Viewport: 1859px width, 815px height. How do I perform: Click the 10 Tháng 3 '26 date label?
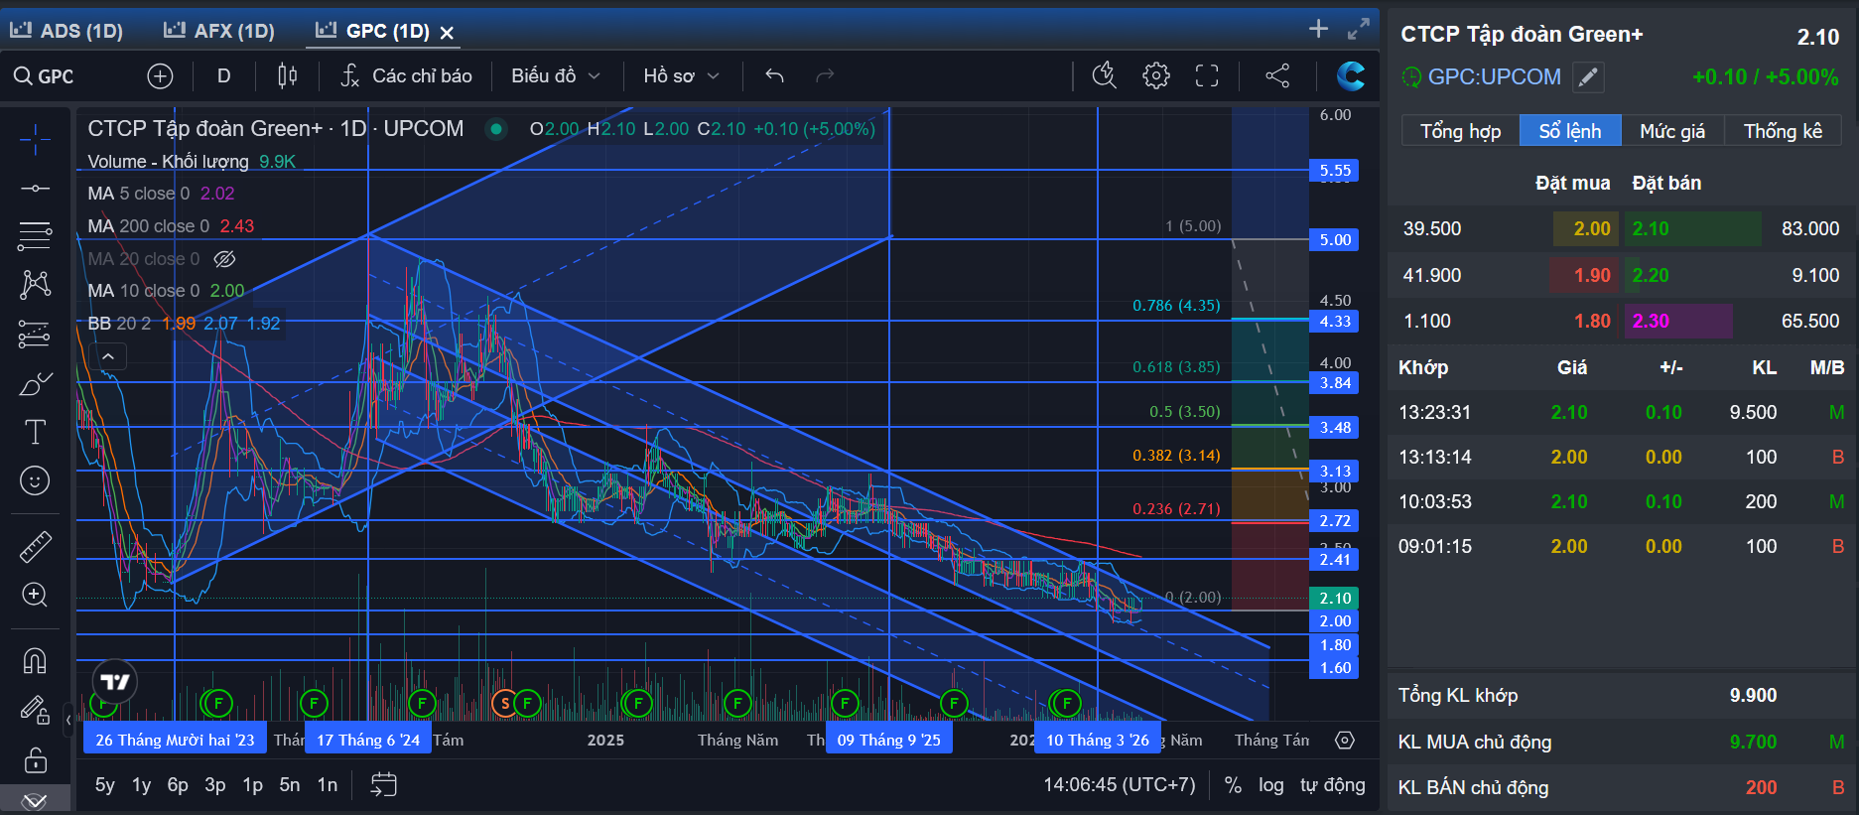[1097, 740]
